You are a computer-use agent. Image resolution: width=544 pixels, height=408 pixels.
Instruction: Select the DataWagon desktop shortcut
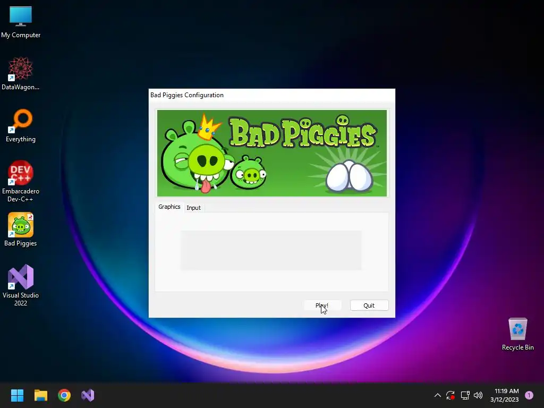pos(21,73)
